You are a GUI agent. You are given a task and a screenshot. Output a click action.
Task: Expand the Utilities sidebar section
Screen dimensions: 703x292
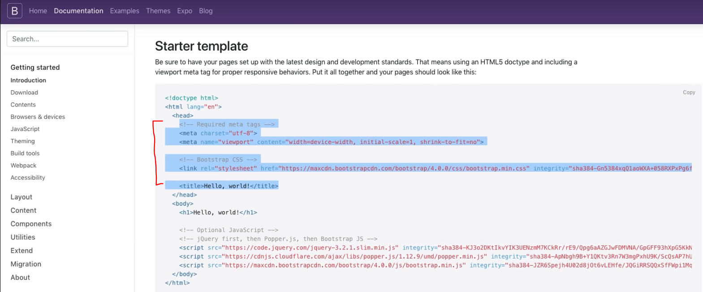tap(23, 237)
